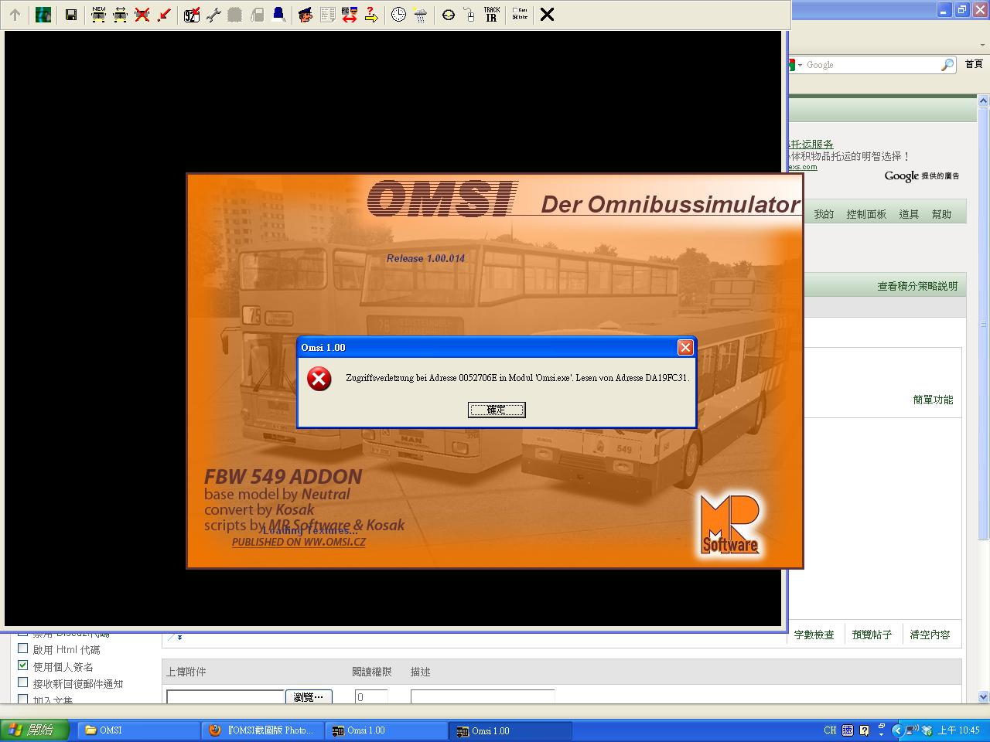Click the bus crossed out in red
The height and width of the screenshot is (742, 990).
coord(142,15)
